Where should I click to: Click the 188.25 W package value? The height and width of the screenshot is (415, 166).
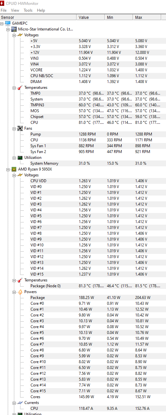click(86, 298)
